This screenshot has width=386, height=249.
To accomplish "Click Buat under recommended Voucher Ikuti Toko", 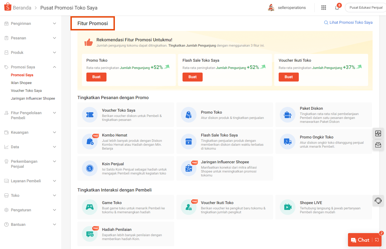I will click(289, 77).
